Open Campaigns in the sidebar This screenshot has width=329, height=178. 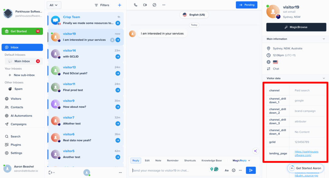click(18, 124)
